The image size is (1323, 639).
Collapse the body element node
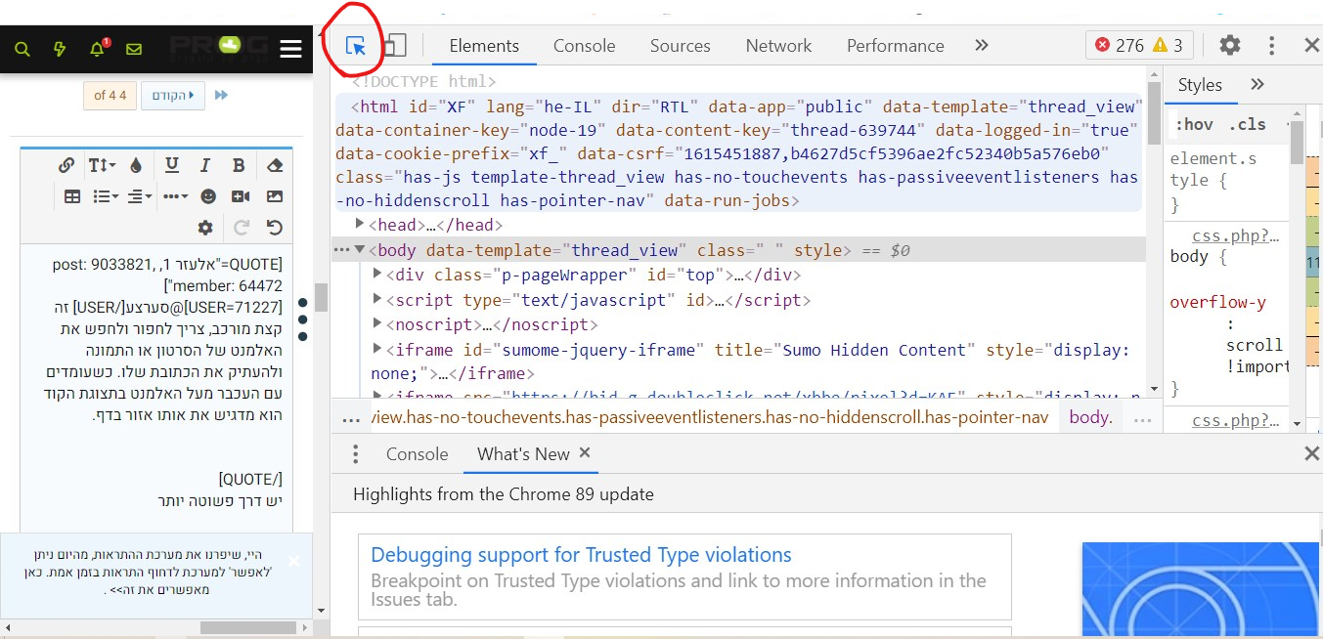(x=360, y=249)
